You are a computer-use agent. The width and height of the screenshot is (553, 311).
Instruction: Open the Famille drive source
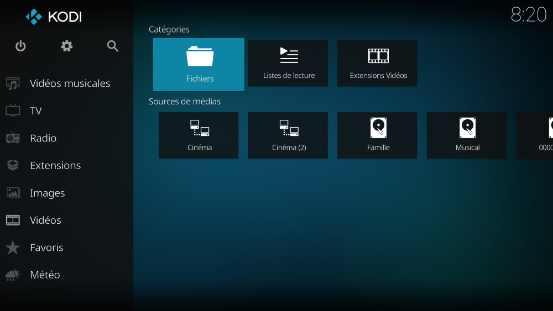pyautogui.click(x=378, y=135)
